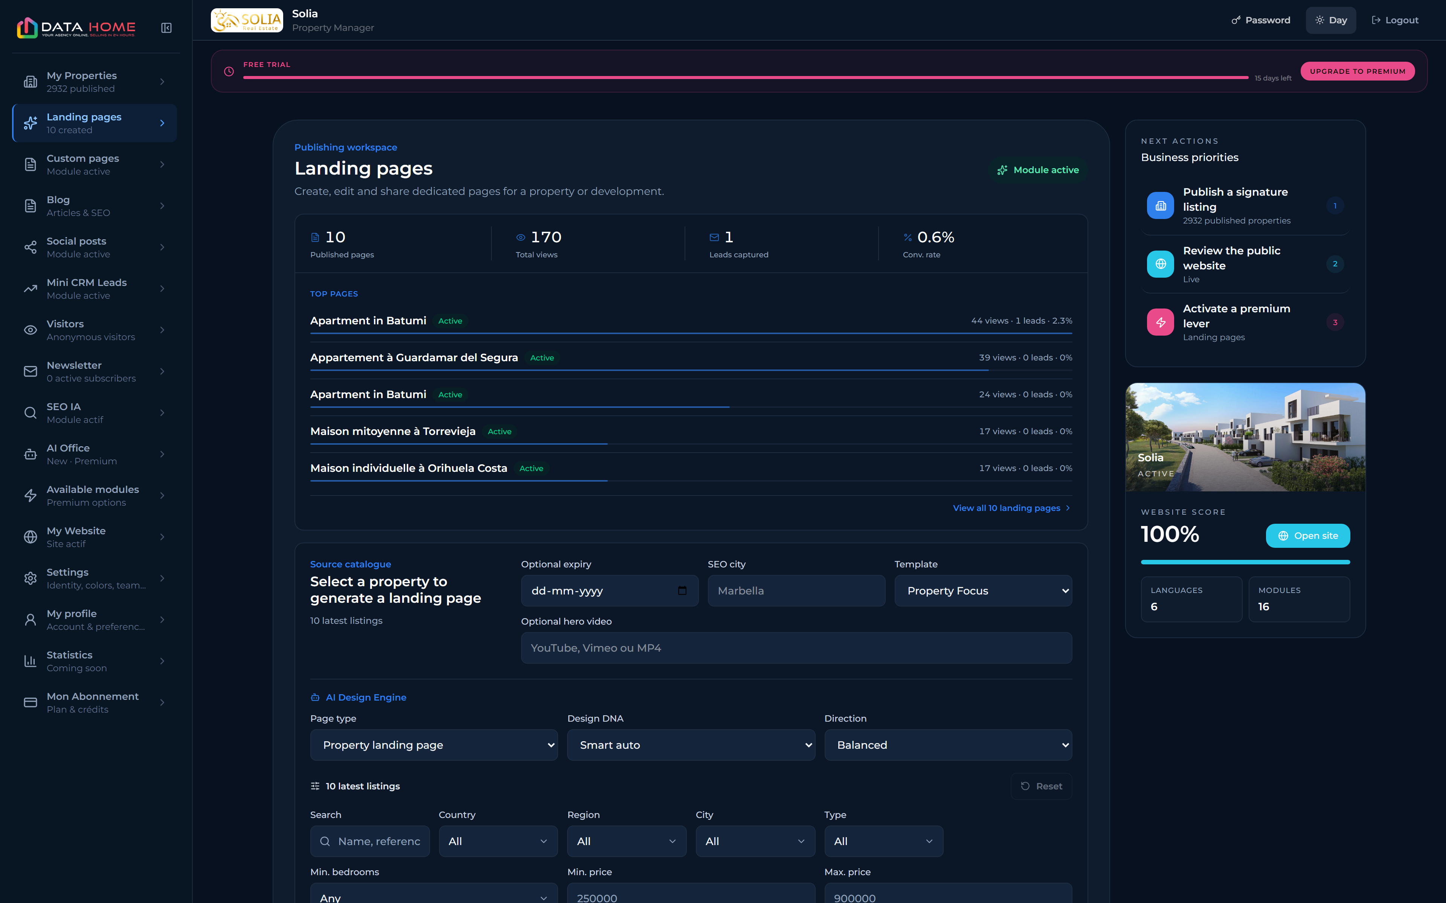Open the Region filter dropdown
Viewport: 1446px width, 903px height.
(627, 841)
